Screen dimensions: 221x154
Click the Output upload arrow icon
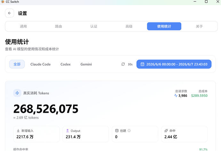click(68, 131)
